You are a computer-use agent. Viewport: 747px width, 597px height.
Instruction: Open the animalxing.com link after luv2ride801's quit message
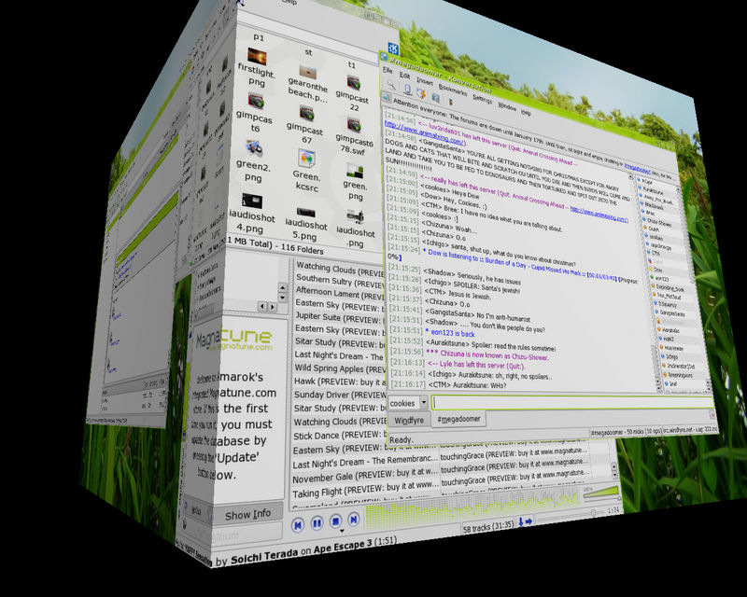click(x=425, y=134)
